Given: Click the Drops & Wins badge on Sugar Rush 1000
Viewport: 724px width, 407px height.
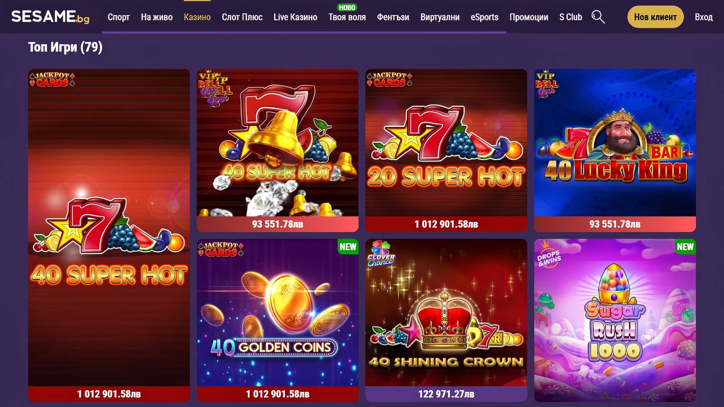Looking at the screenshot, I should (549, 254).
